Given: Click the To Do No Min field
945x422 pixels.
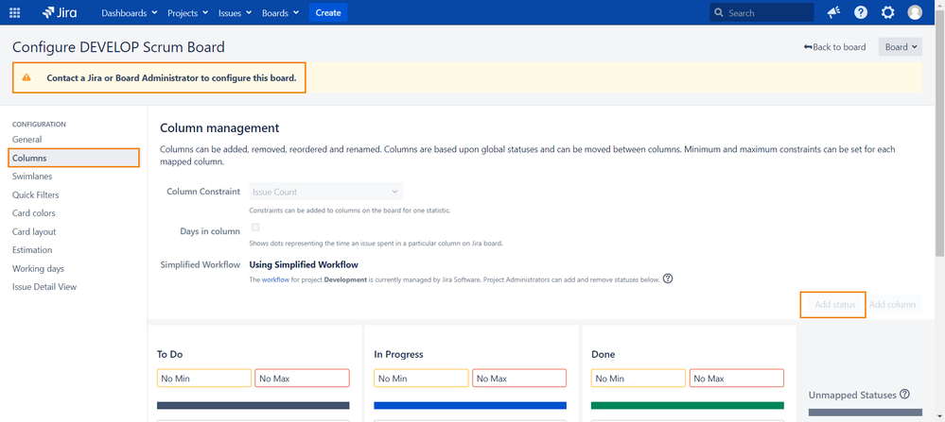Looking at the screenshot, I should [x=204, y=379].
